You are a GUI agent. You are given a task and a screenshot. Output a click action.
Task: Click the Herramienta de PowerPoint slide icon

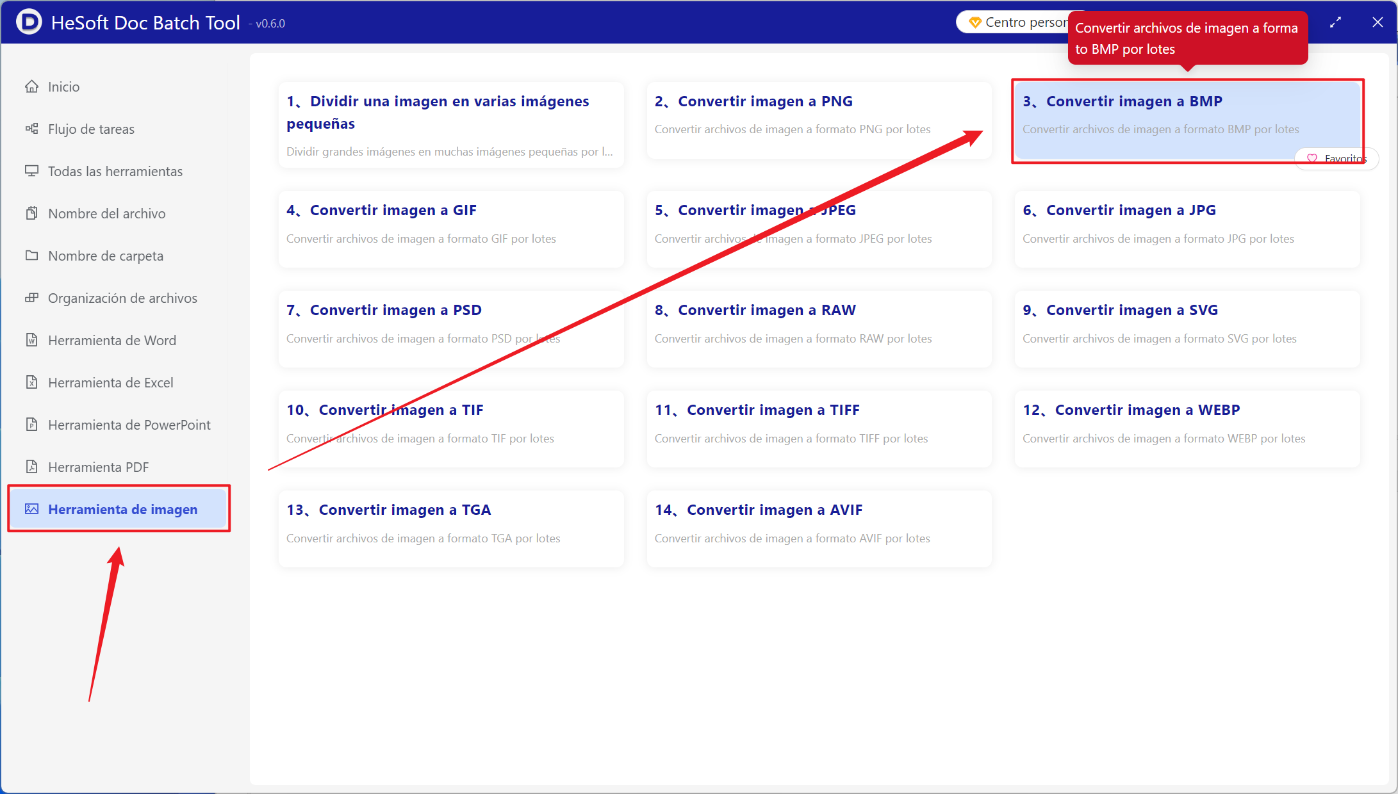point(31,425)
